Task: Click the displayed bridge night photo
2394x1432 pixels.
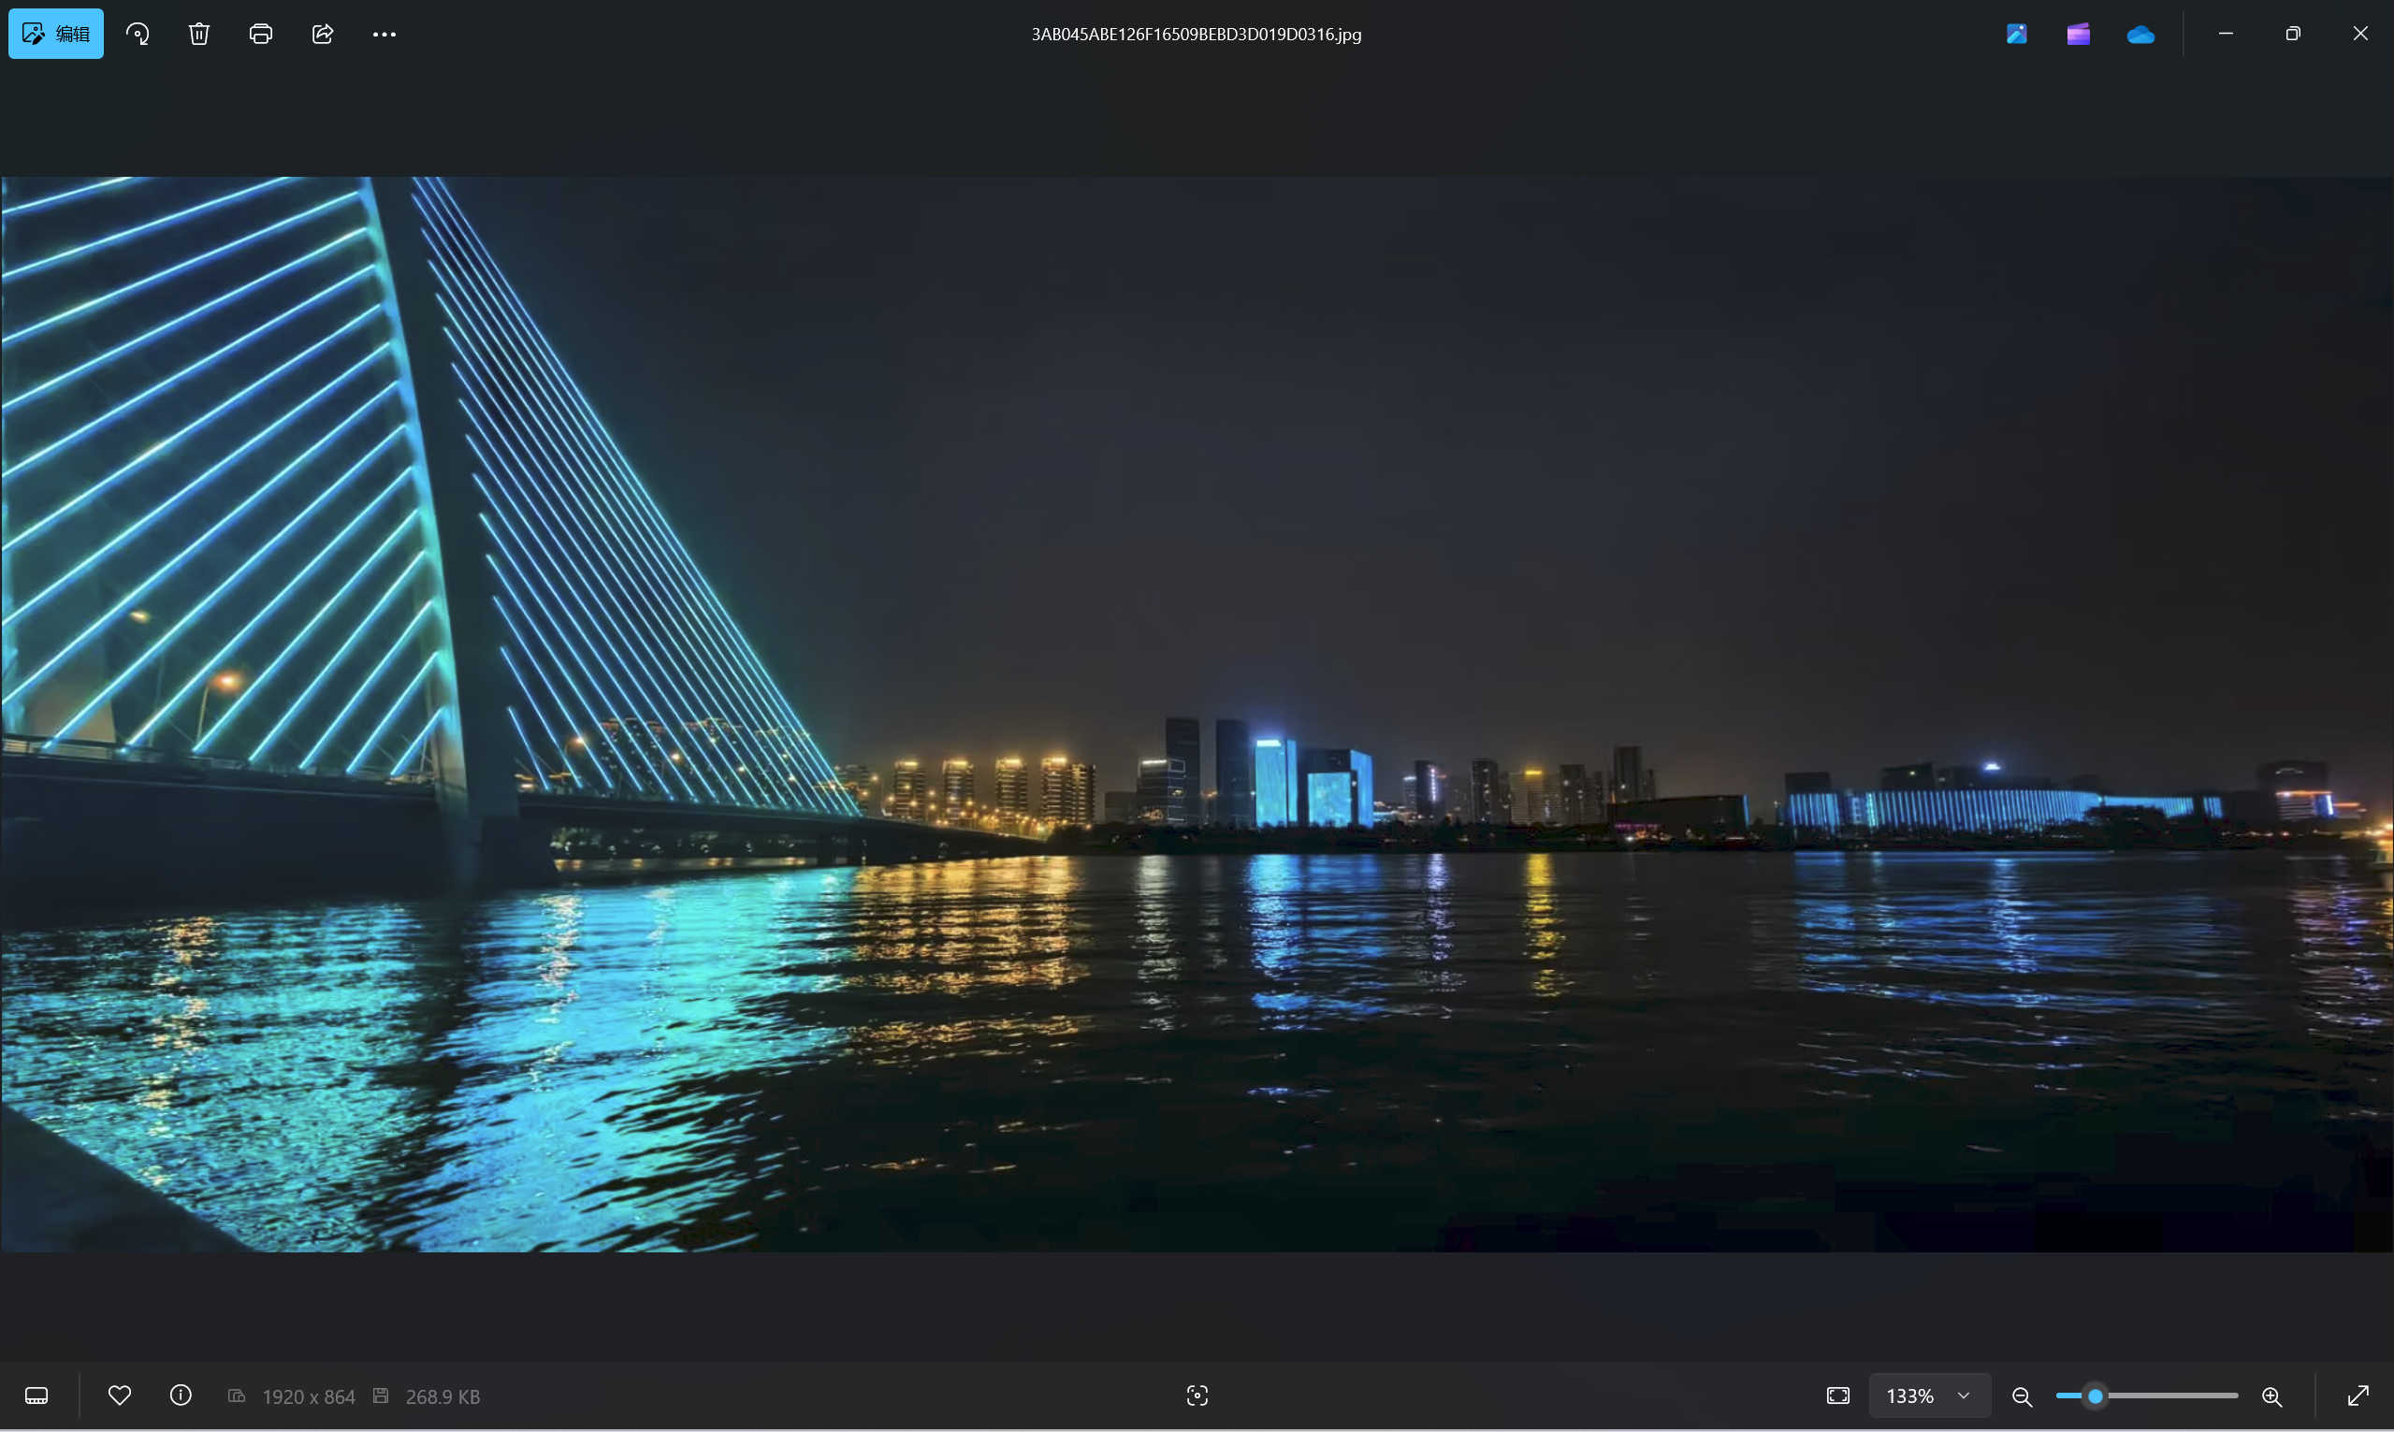Action: click(1197, 714)
